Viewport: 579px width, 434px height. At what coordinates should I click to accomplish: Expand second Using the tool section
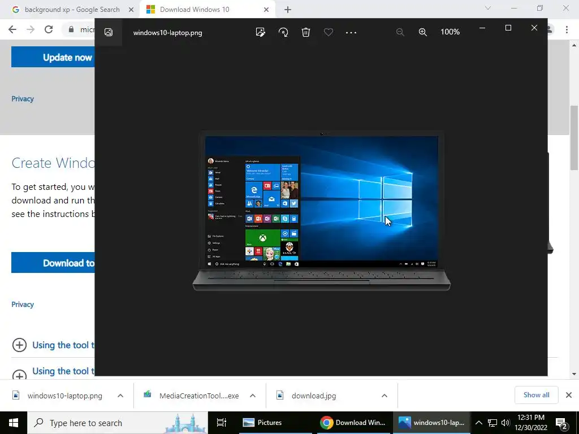point(53,372)
